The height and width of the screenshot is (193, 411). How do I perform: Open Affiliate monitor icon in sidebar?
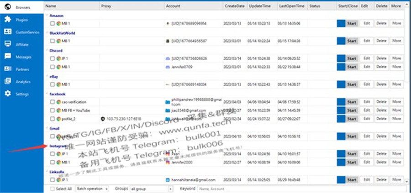pos(8,44)
